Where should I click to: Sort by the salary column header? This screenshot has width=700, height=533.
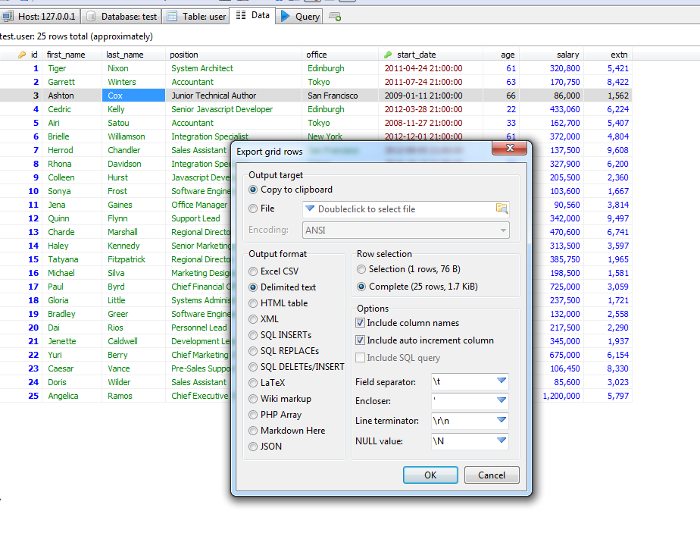click(552, 55)
